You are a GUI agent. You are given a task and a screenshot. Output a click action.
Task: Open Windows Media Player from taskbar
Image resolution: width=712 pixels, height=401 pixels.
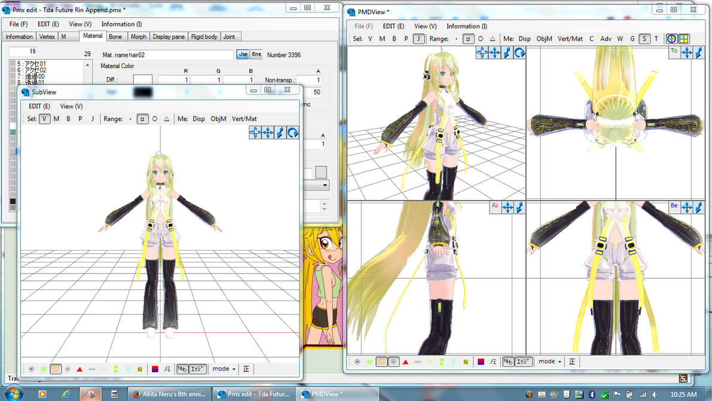coord(42,394)
